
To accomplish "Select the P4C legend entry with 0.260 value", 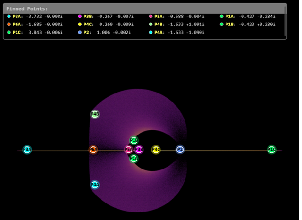I will tap(107, 24).
